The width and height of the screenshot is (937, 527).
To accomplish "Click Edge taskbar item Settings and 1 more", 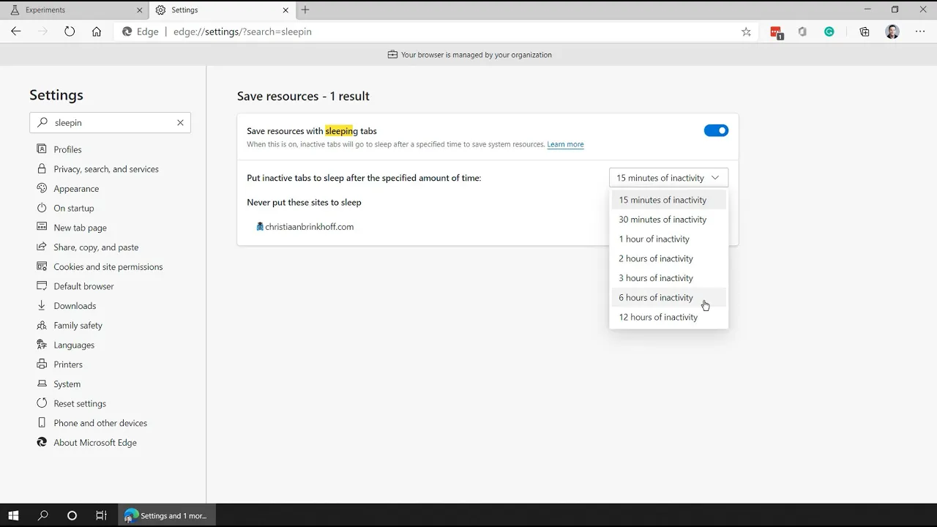I will pyautogui.click(x=166, y=515).
